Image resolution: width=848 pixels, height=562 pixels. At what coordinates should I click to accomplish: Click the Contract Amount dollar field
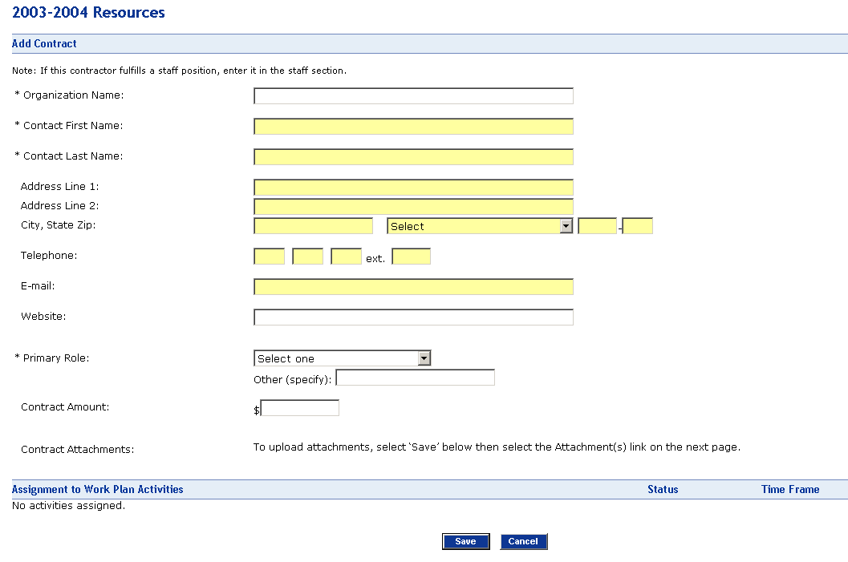[x=300, y=409]
